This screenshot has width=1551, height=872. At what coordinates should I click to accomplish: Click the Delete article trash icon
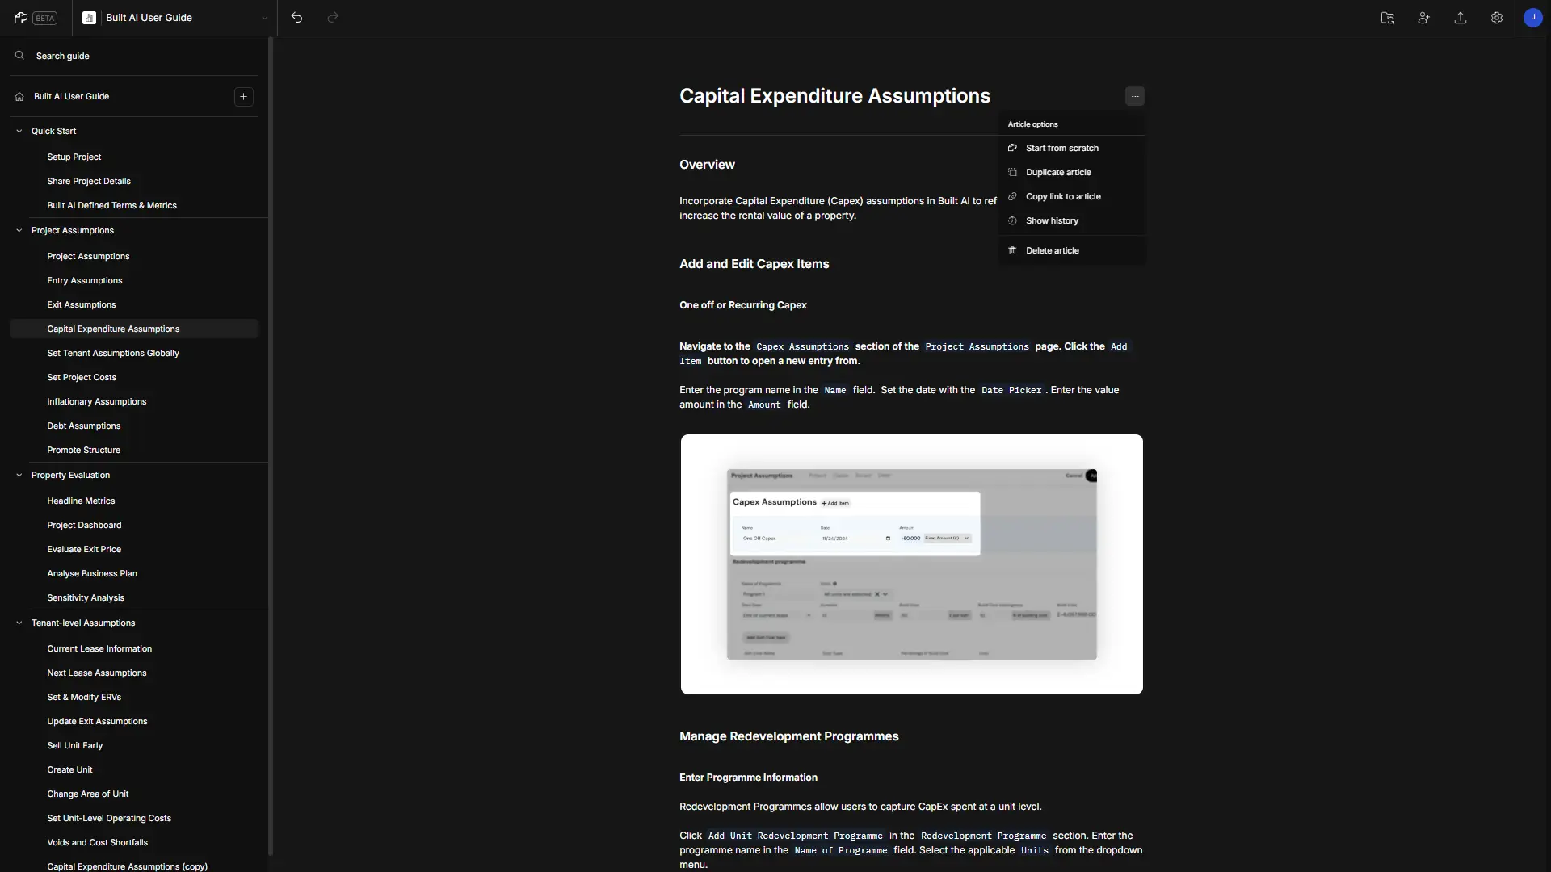(x=1012, y=250)
